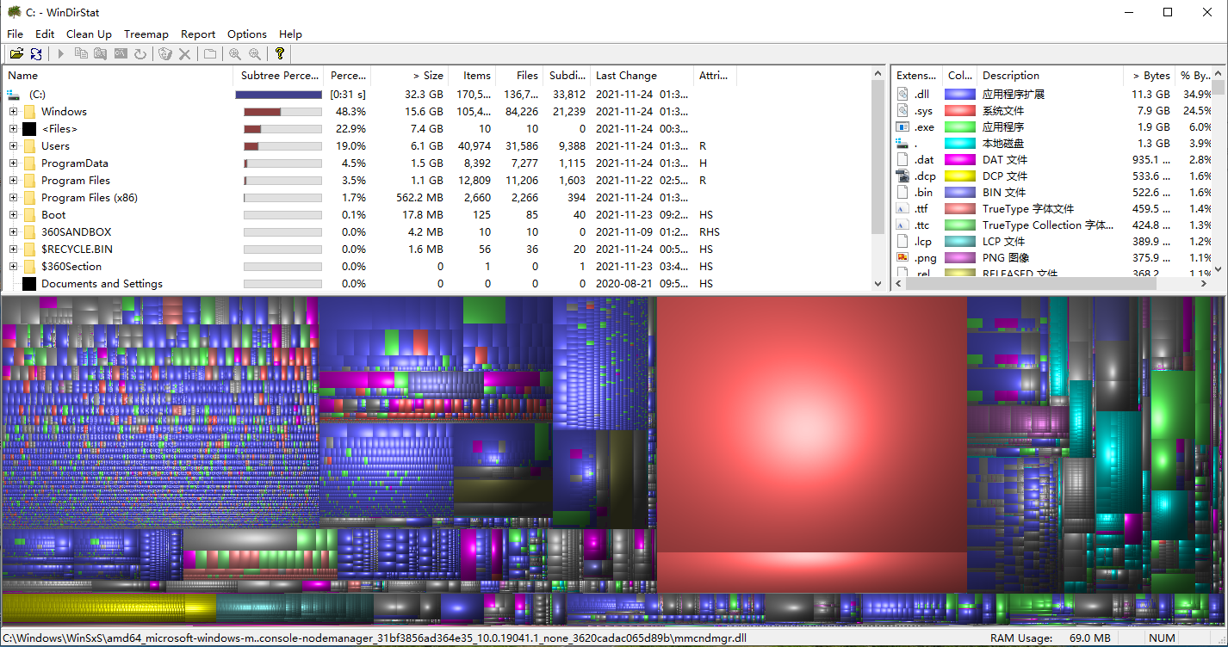Open the Edit menu

[45, 34]
